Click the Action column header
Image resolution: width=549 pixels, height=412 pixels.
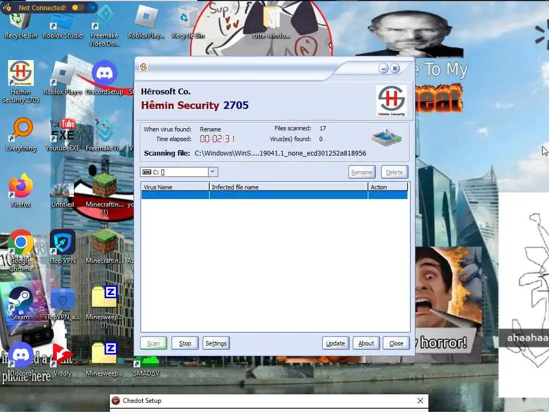(x=388, y=187)
